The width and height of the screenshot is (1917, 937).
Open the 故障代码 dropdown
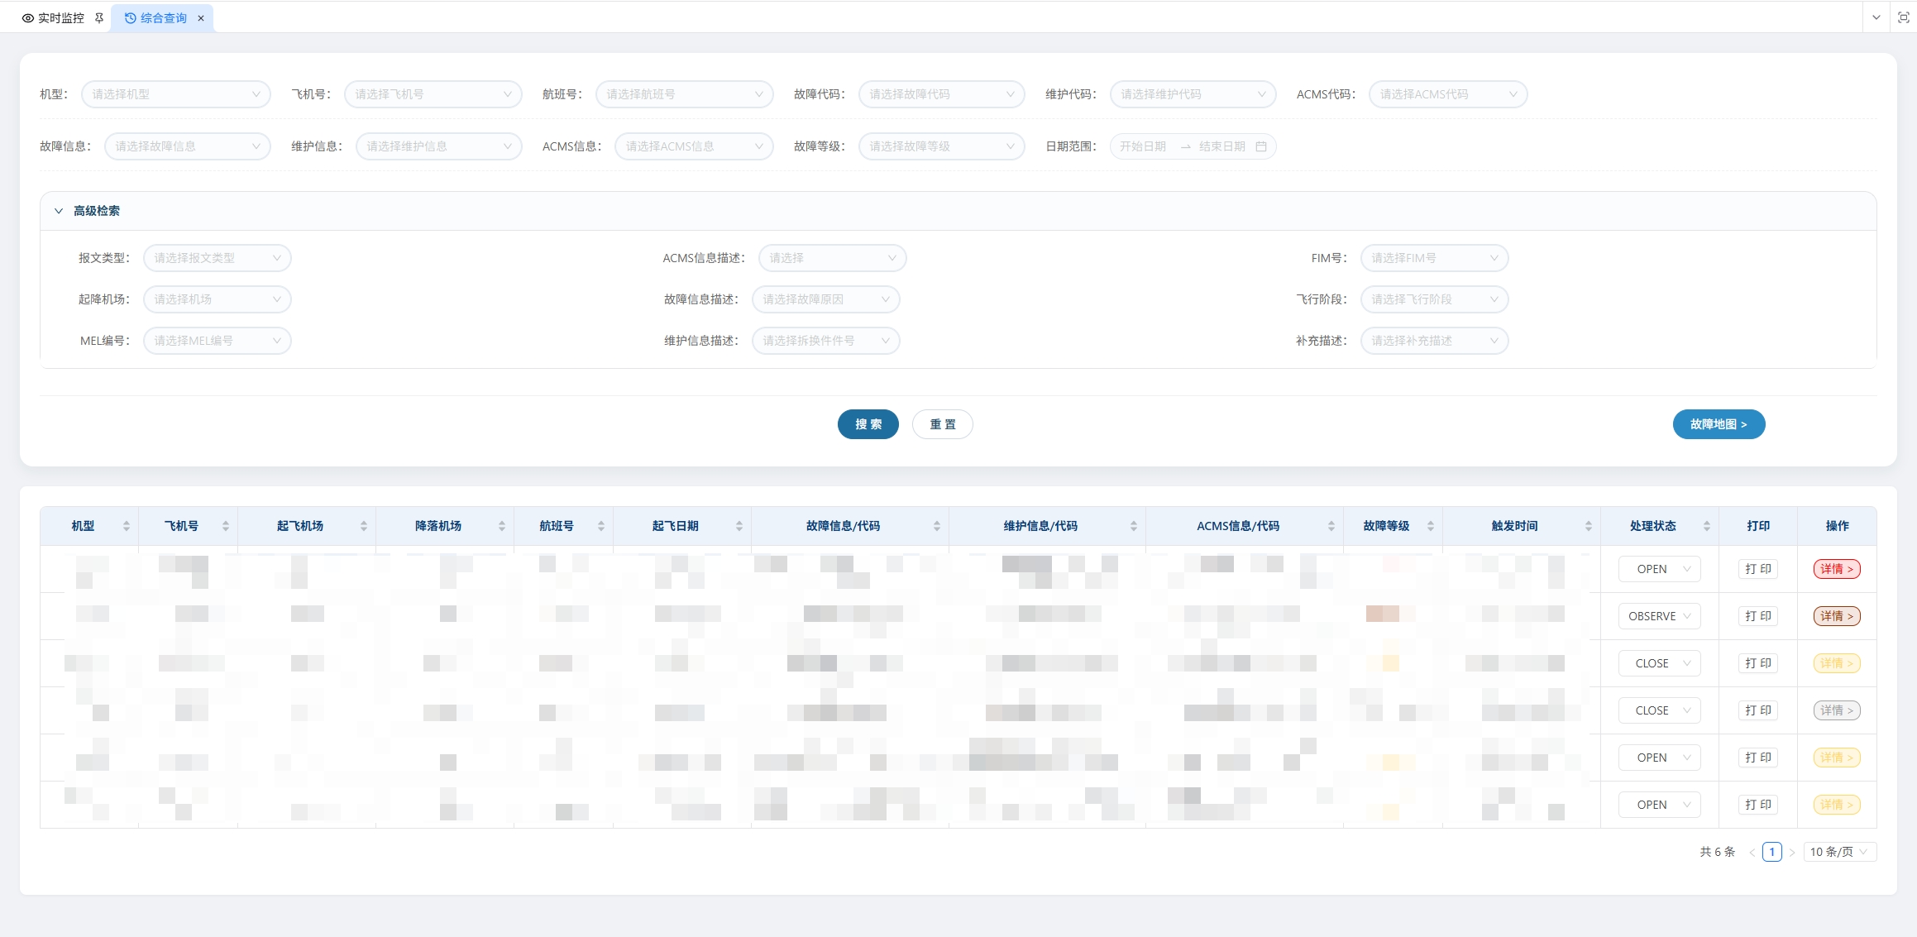[x=942, y=94]
